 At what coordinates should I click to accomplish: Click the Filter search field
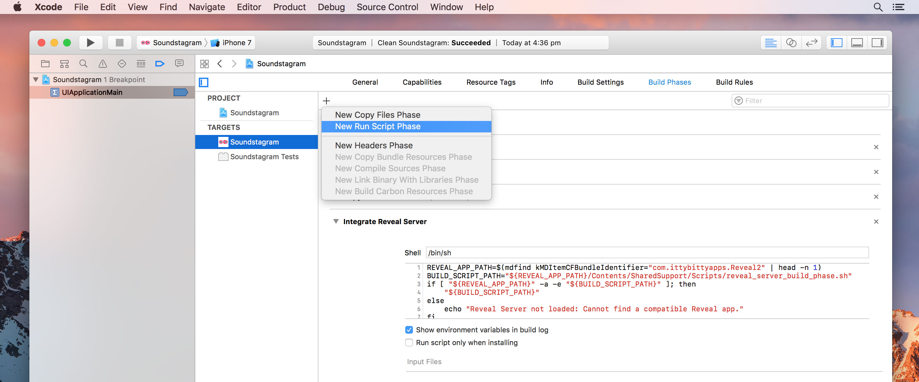pos(810,101)
